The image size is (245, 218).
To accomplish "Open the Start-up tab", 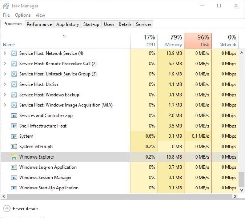I will pos(91,24).
